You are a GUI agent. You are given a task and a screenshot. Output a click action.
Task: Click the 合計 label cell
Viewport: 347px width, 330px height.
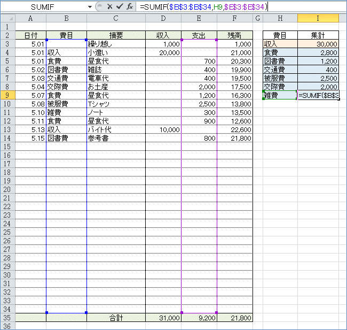point(116,318)
